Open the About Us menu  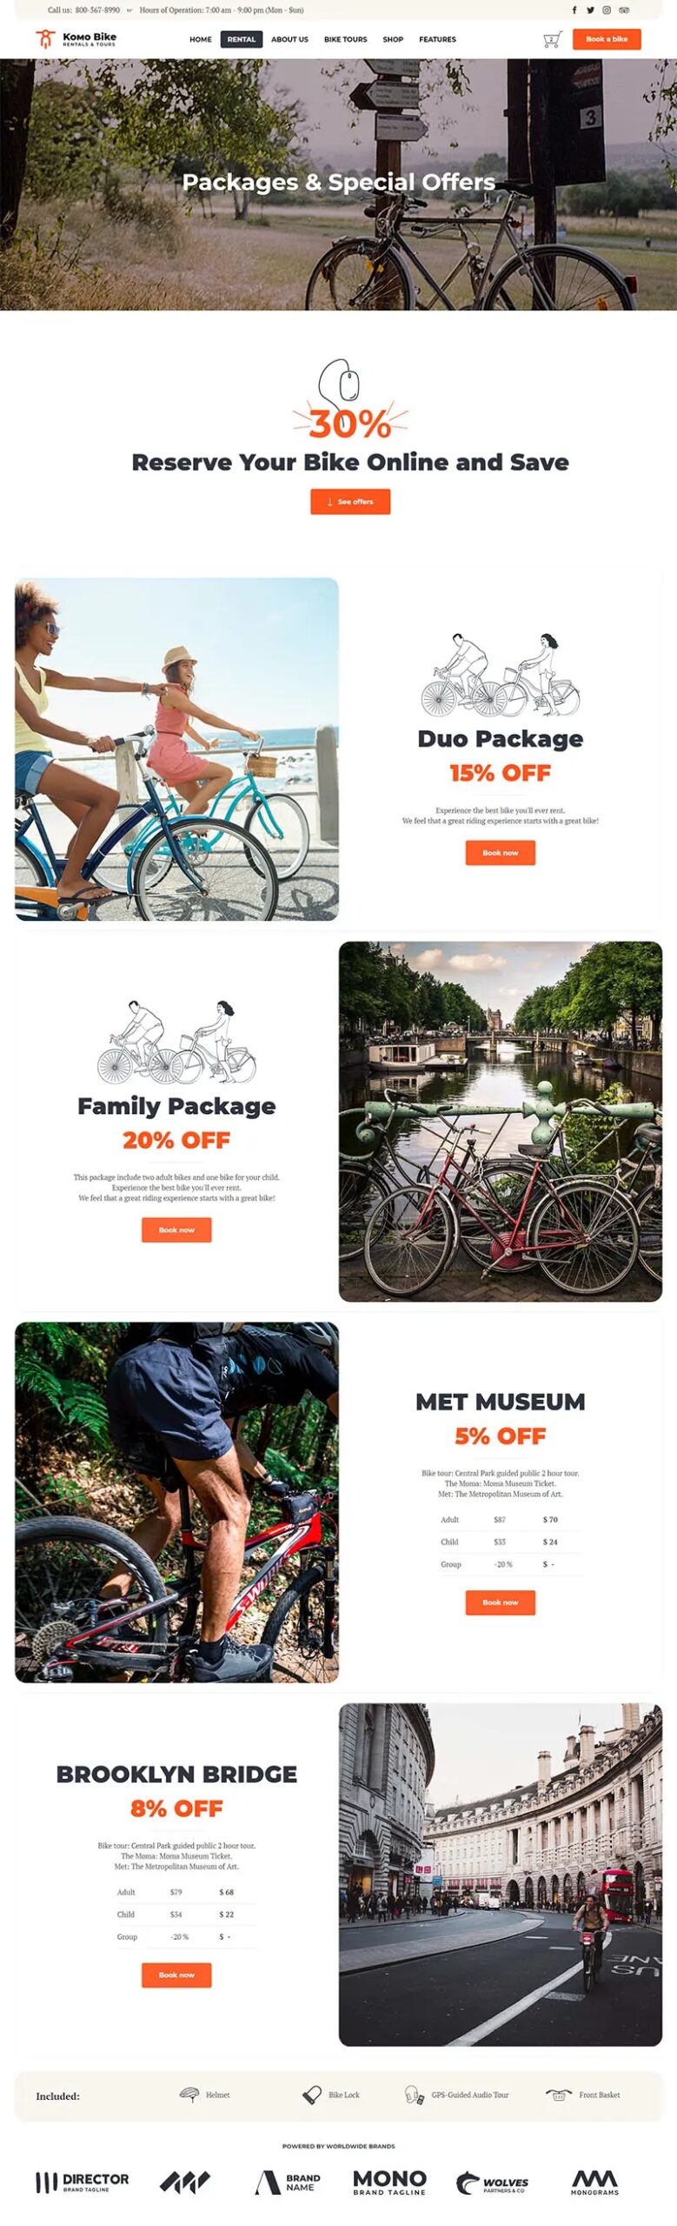(x=289, y=39)
